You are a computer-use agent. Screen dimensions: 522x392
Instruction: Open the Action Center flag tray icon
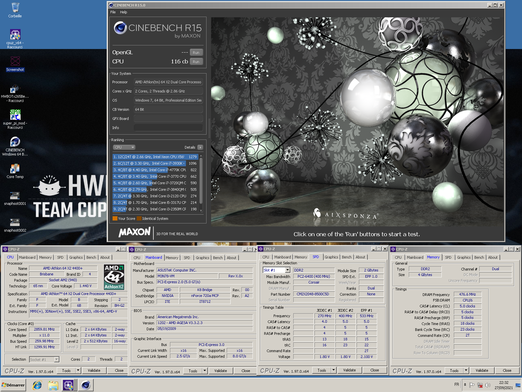(x=472, y=385)
